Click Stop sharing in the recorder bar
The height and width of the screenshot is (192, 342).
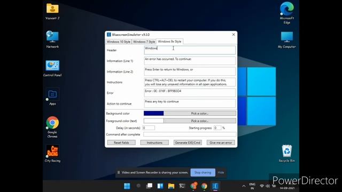pyautogui.click(x=203, y=172)
